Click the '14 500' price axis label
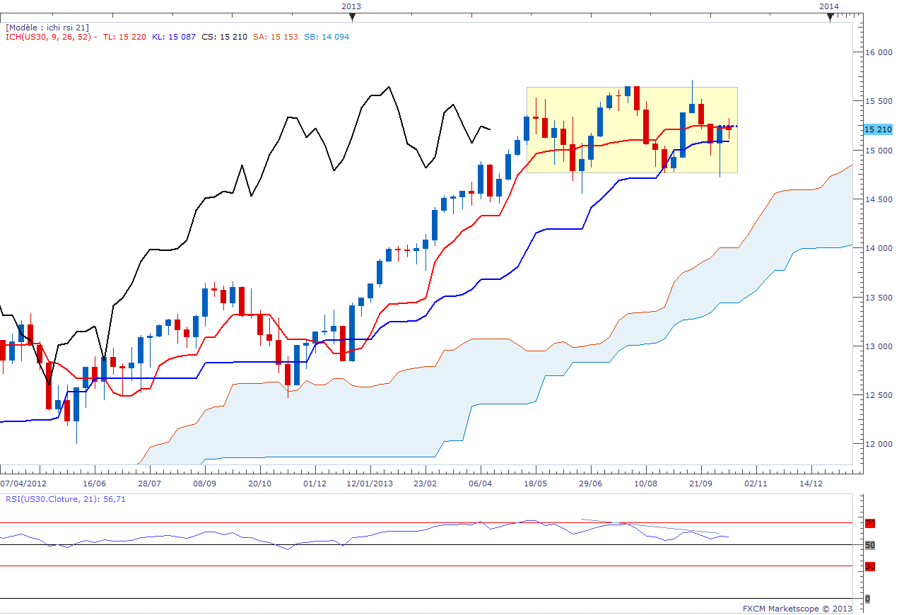904x615 pixels. (x=879, y=199)
